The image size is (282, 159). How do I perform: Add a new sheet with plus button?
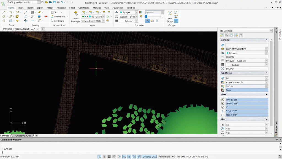[x=37, y=136]
